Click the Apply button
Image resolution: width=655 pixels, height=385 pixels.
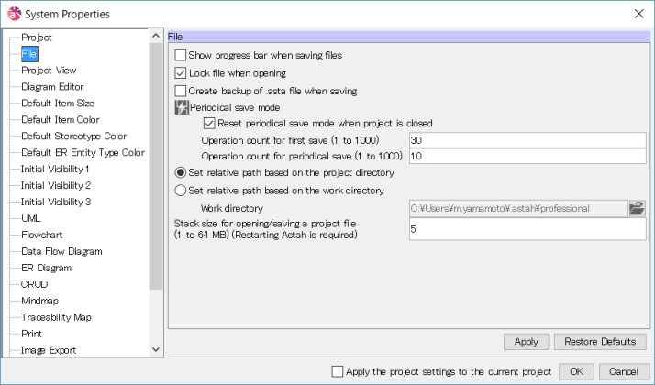(526, 342)
